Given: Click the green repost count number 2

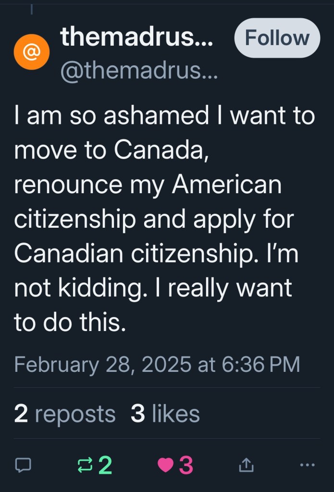Looking at the screenshot, I should coord(105,465).
